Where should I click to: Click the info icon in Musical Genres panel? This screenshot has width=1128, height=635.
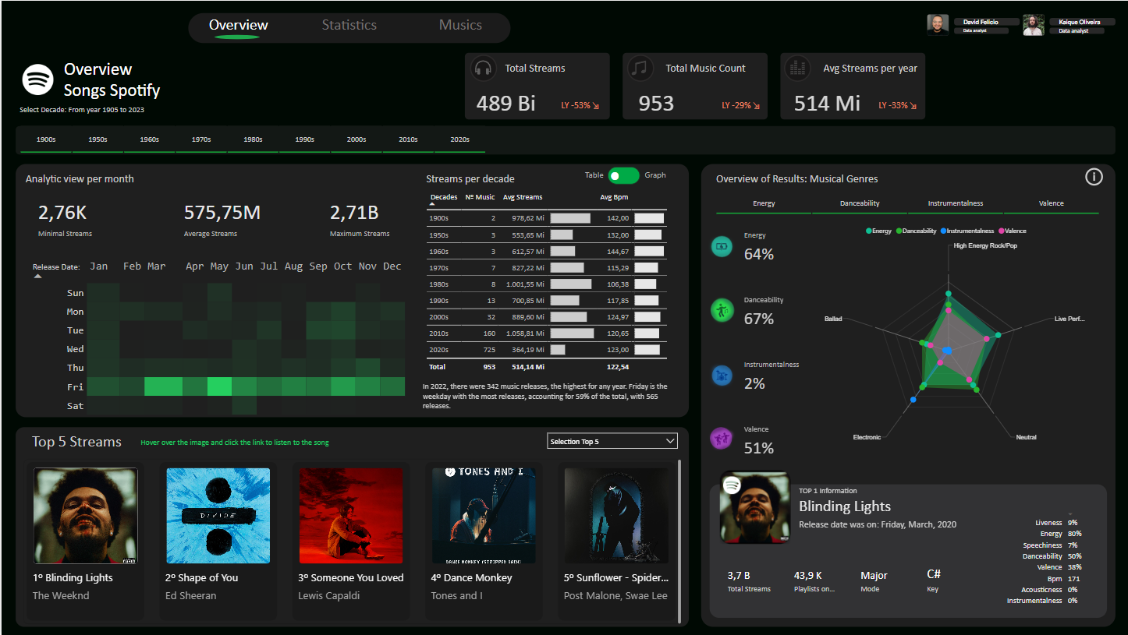click(1094, 177)
